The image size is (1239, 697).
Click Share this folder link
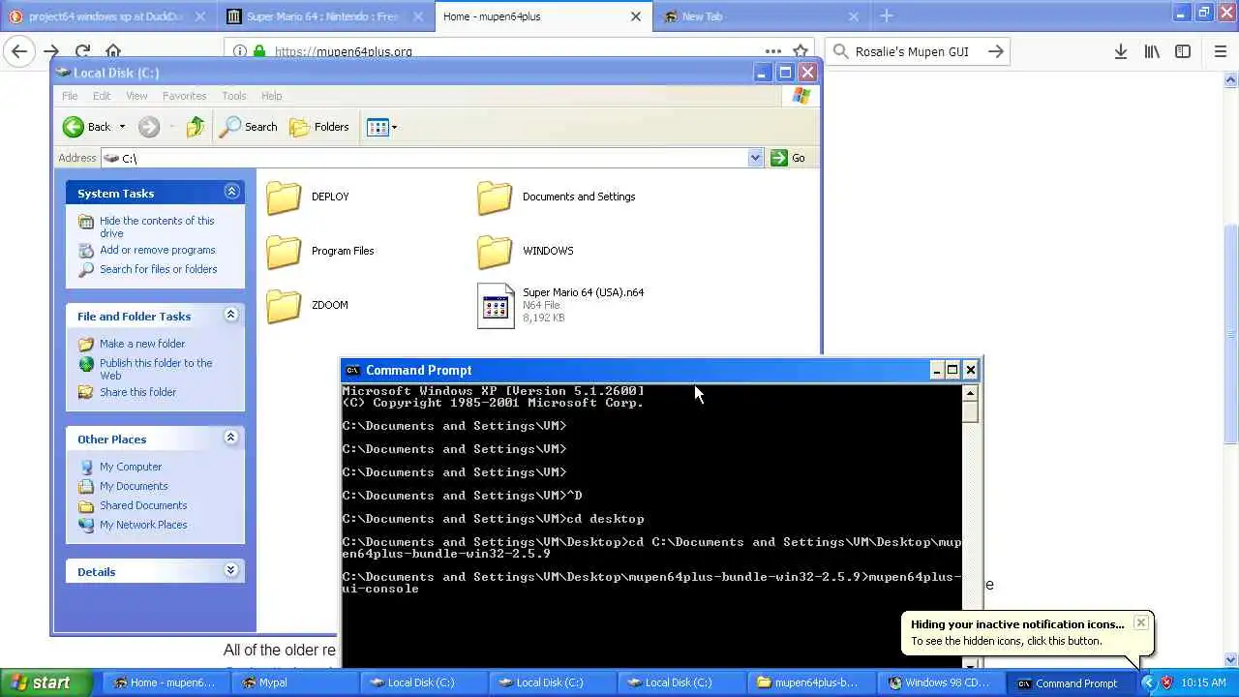[x=137, y=392]
